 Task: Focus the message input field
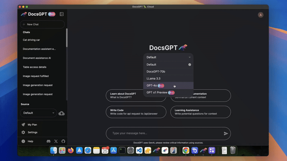pyautogui.click(x=165, y=133)
